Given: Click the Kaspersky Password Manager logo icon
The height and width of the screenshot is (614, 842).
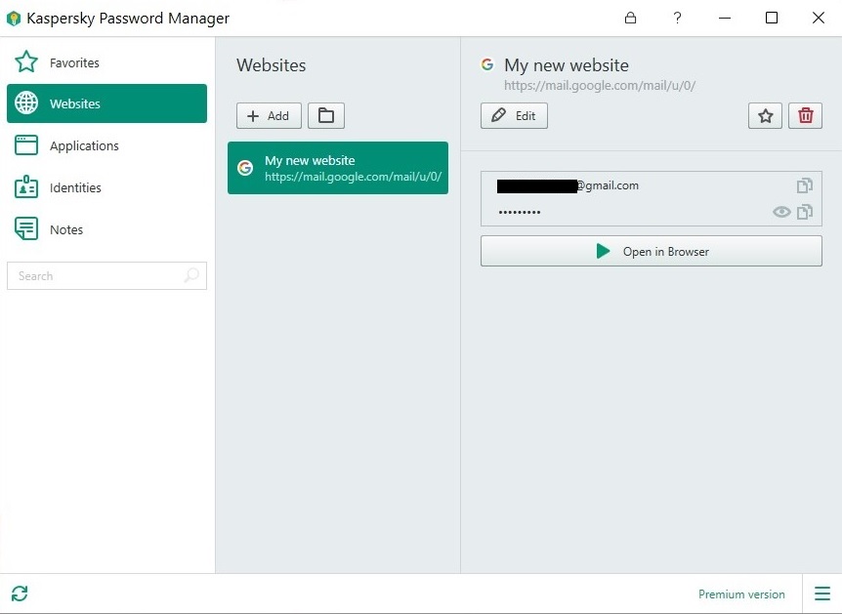Looking at the screenshot, I should point(14,19).
